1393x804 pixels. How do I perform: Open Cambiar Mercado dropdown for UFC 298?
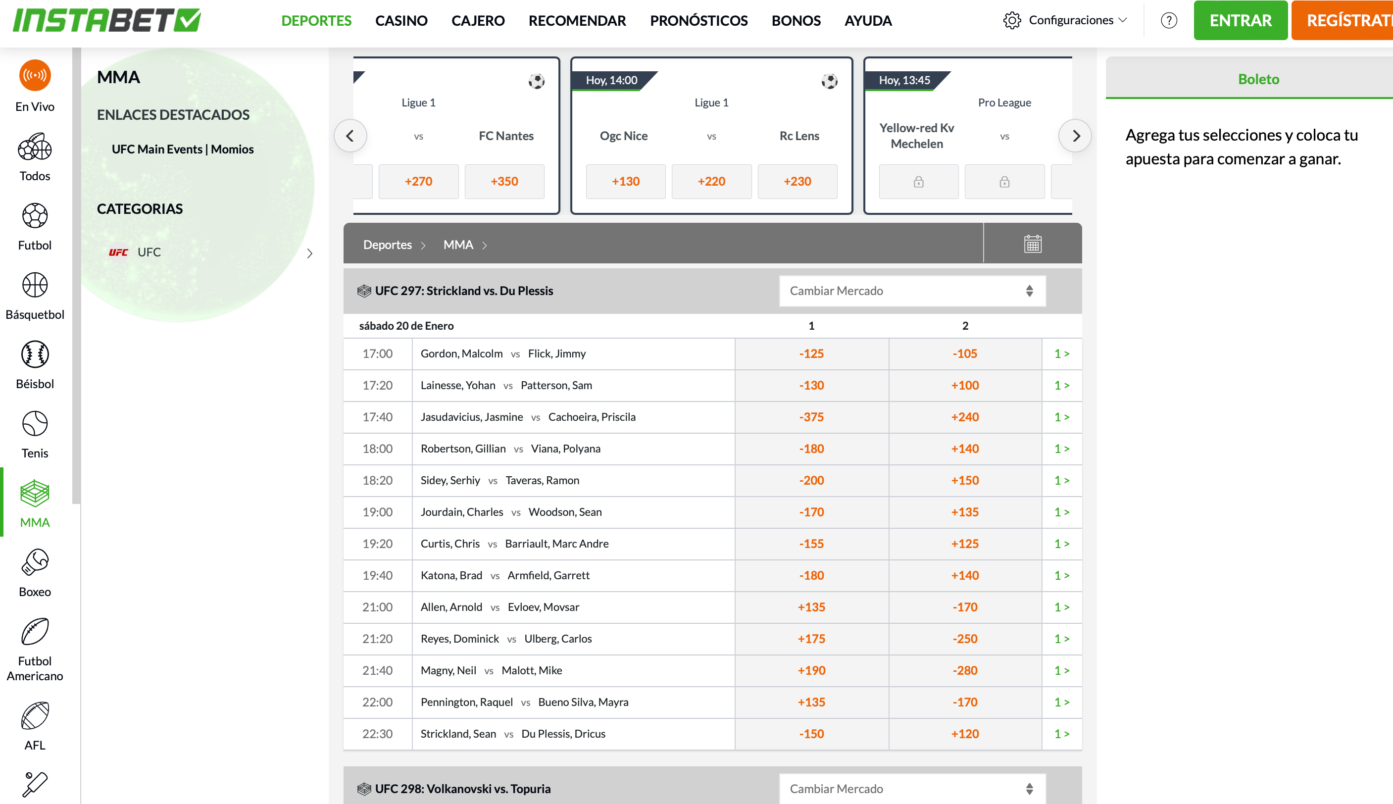(912, 789)
